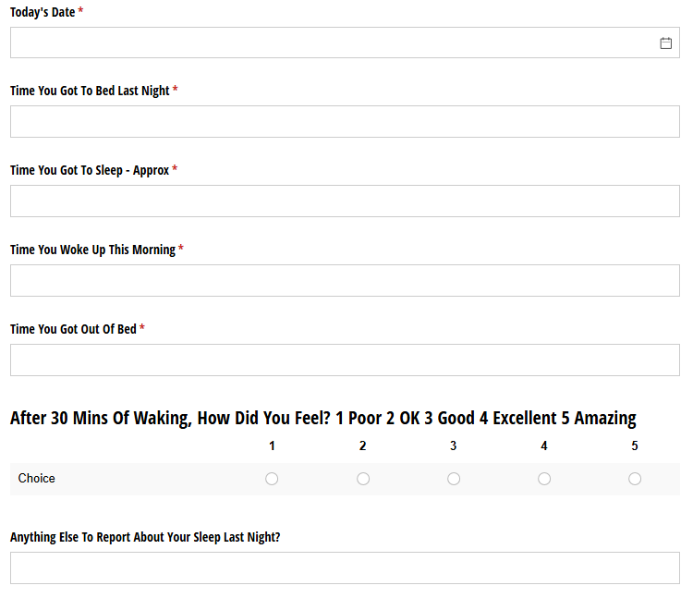693x598 pixels.
Task: Click the "Time You Got Out Of Bed" label
Action: pos(73,329)
